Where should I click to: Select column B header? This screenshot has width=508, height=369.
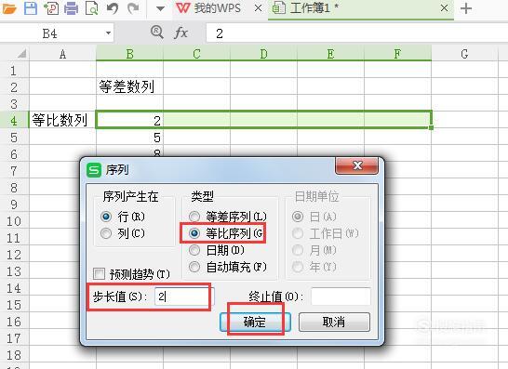click(x=130, y=54)
